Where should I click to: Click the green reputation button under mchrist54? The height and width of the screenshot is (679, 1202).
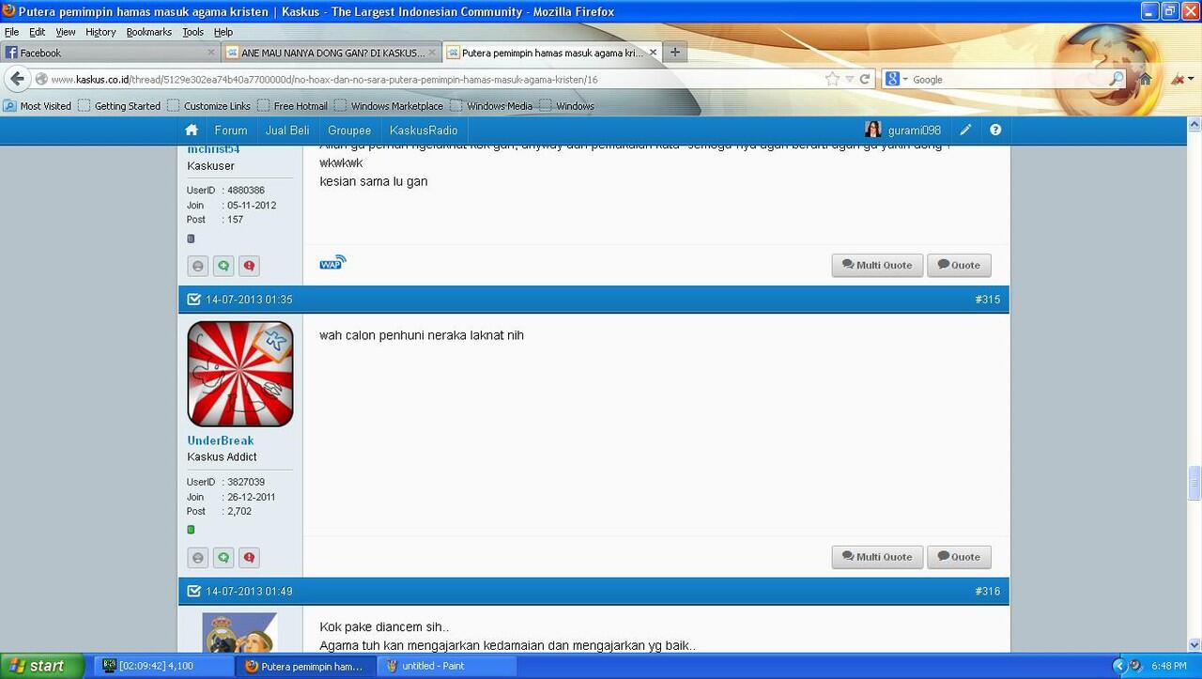(223, 266)
